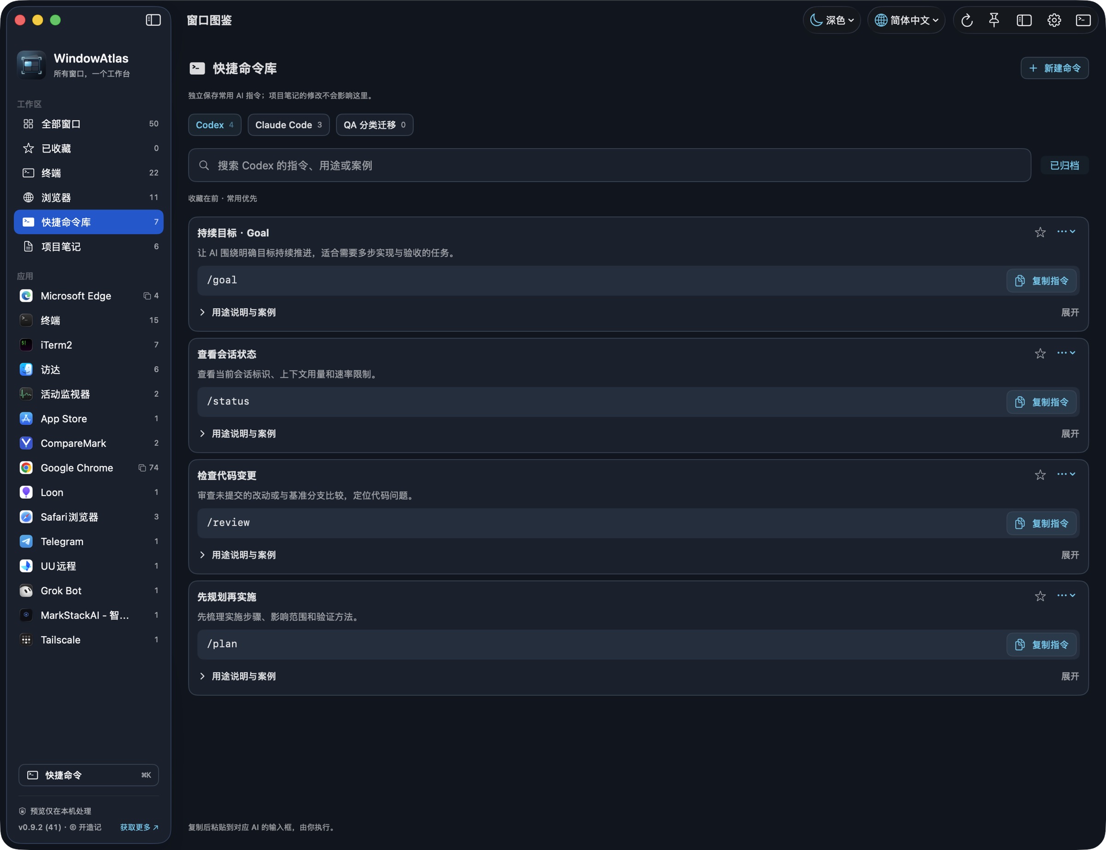Copy the /plan command with 复制指令

click(1041, 645)
